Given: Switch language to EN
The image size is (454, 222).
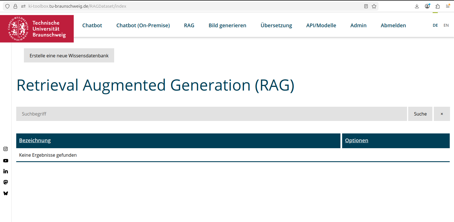Looking at the screenshot, I should click(446, 25).
